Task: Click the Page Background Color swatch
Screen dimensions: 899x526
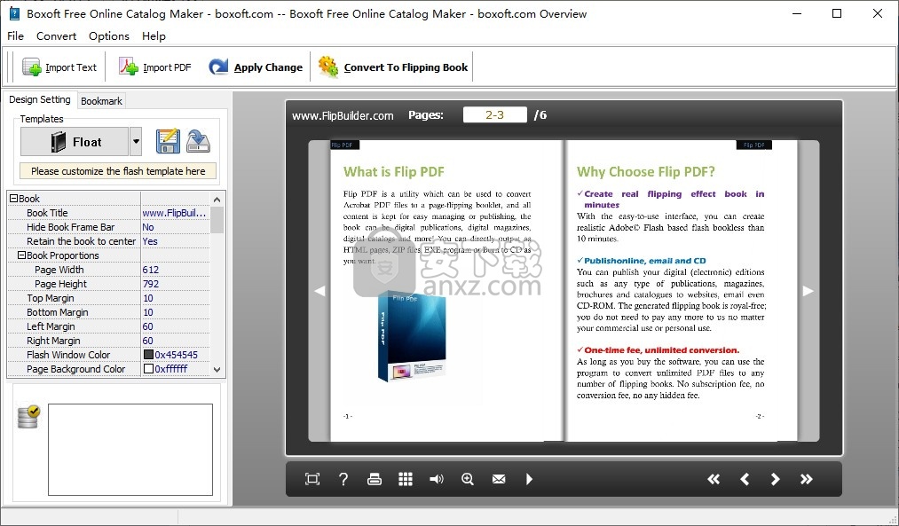Action: click(148, 369)
